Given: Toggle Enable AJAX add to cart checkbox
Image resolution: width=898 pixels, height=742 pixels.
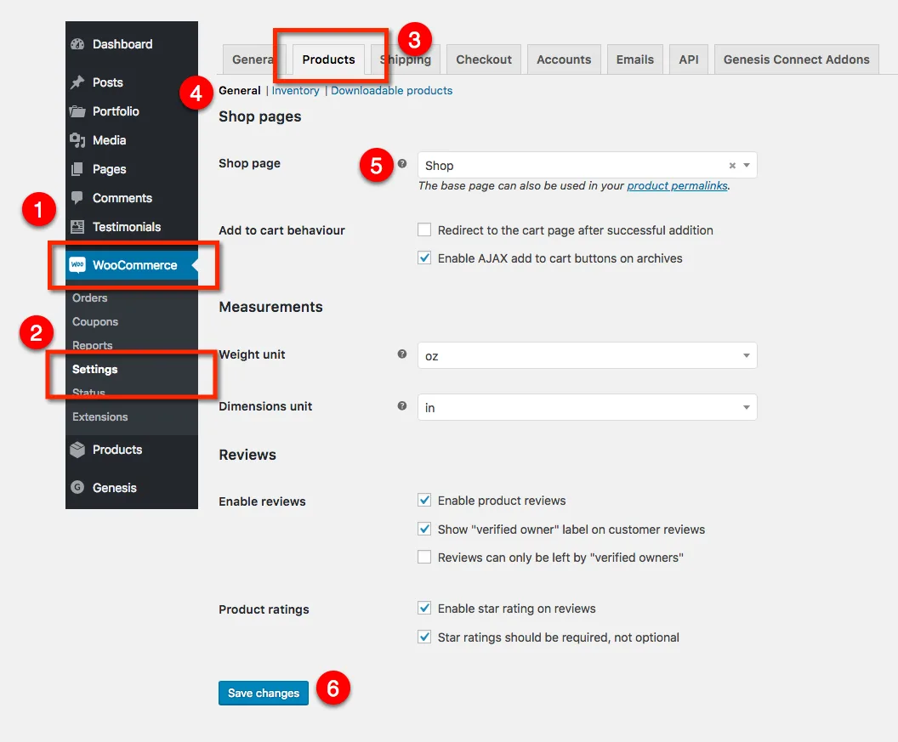Looking at the screenshot, I should (424, 258).
